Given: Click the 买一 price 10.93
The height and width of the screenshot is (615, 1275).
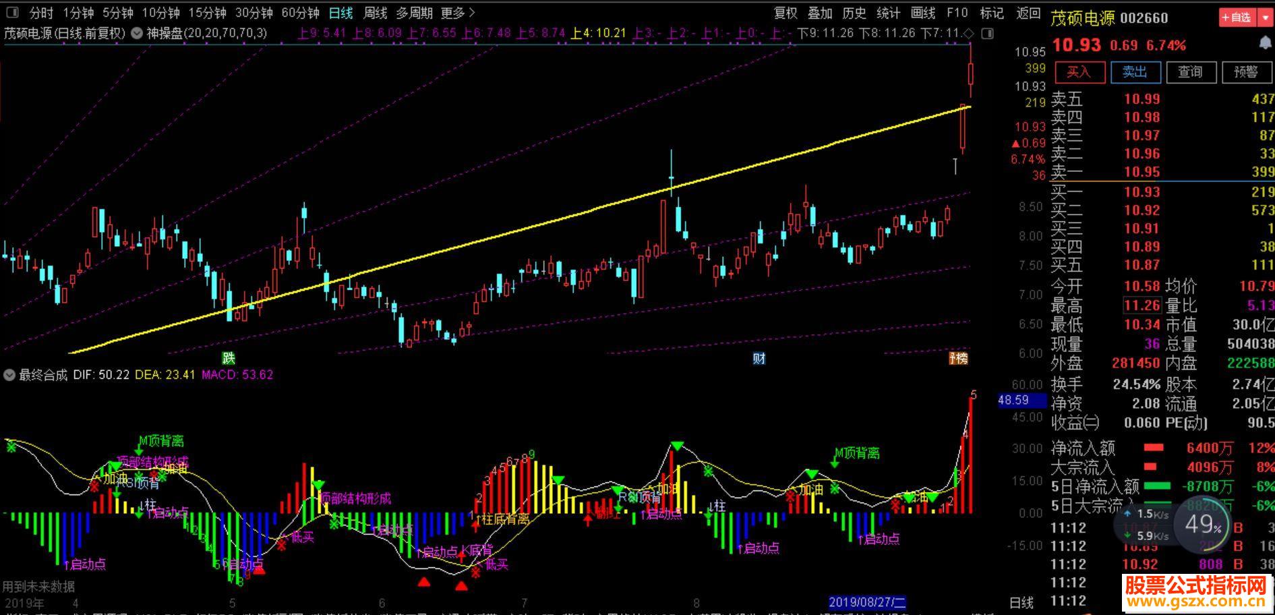Looking at the screenshot, I should click(x=1141, y=192).
